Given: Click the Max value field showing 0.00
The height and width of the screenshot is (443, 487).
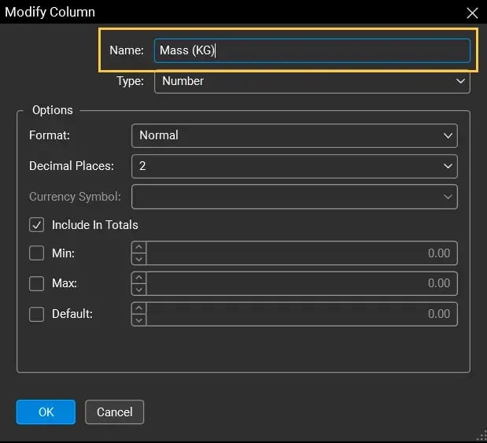Looking at the screenshot, I should (x=301, y=283).
